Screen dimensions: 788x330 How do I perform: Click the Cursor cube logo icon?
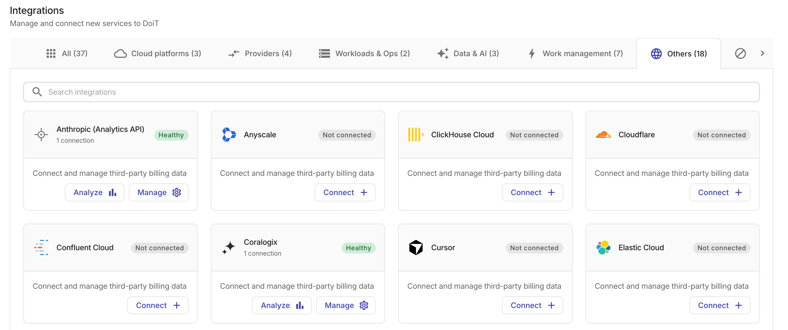[416, 247]
